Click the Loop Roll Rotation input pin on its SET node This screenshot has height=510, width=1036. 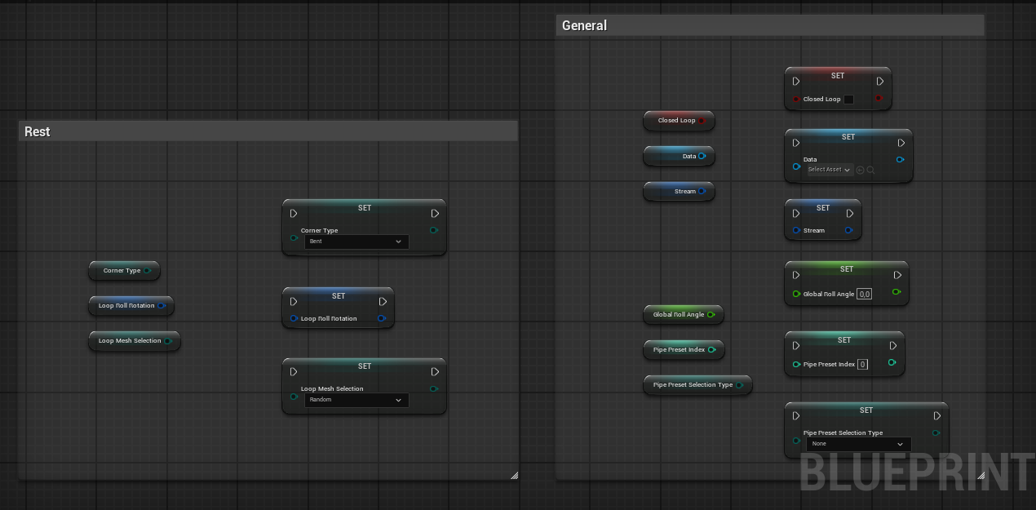(294, 318)
